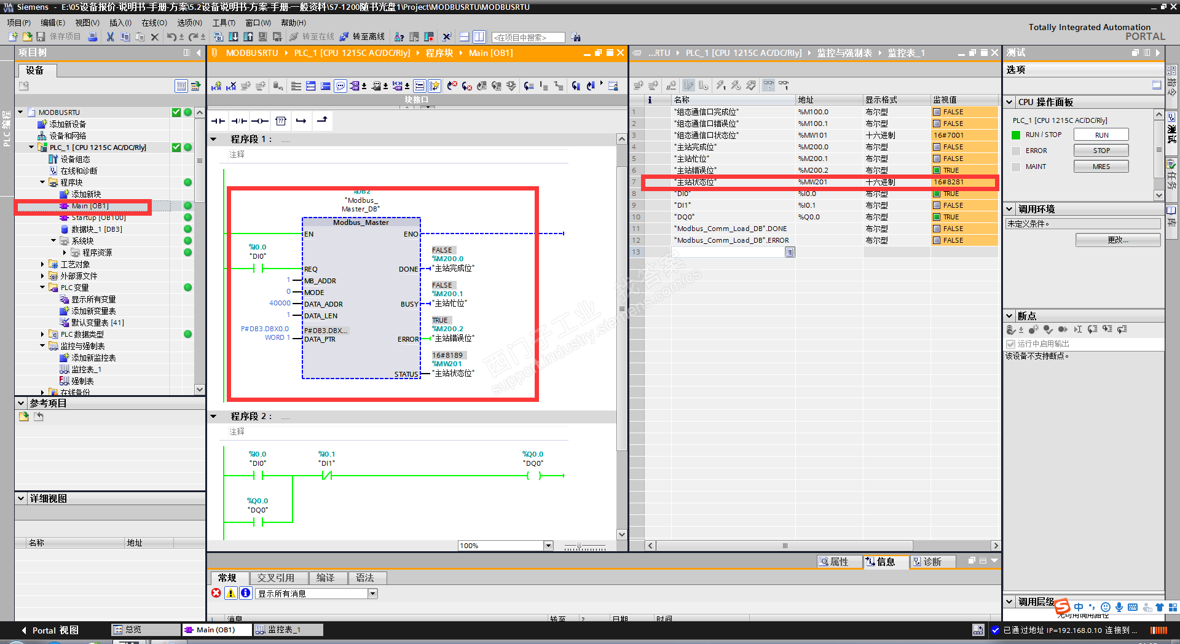The width and height of the screenshot is (1180, 644).
Task: Click the Monitor all glasses icon
Action: [768, 85]
